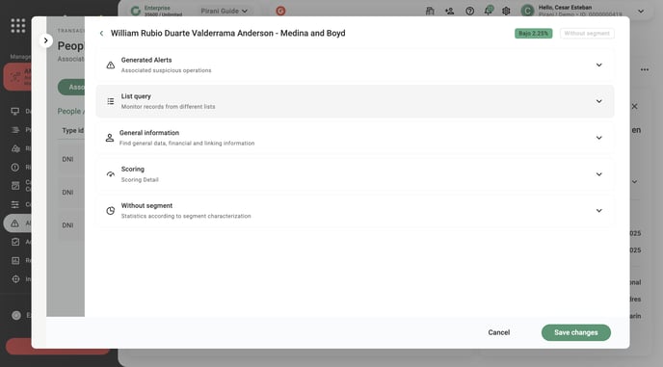Expand the List query section chevron

click(598, 101)
